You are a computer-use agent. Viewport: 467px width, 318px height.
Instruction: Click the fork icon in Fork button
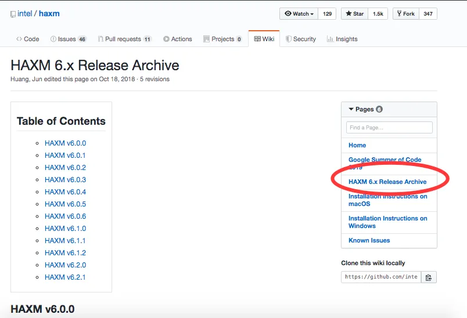[399, 13]
